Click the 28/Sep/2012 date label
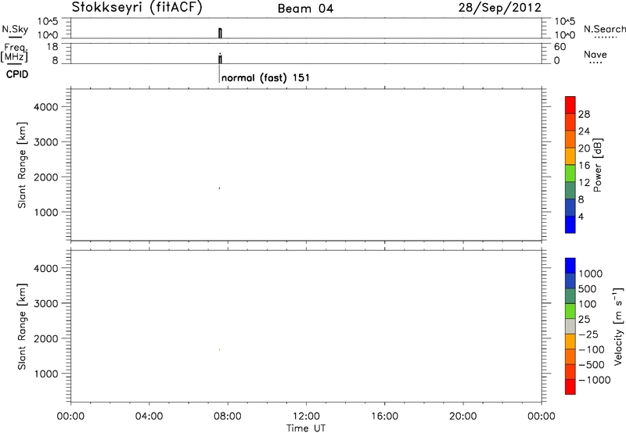The width and height of the screenshot is (626, 433). pyautogui.click(x=499, y=7)
